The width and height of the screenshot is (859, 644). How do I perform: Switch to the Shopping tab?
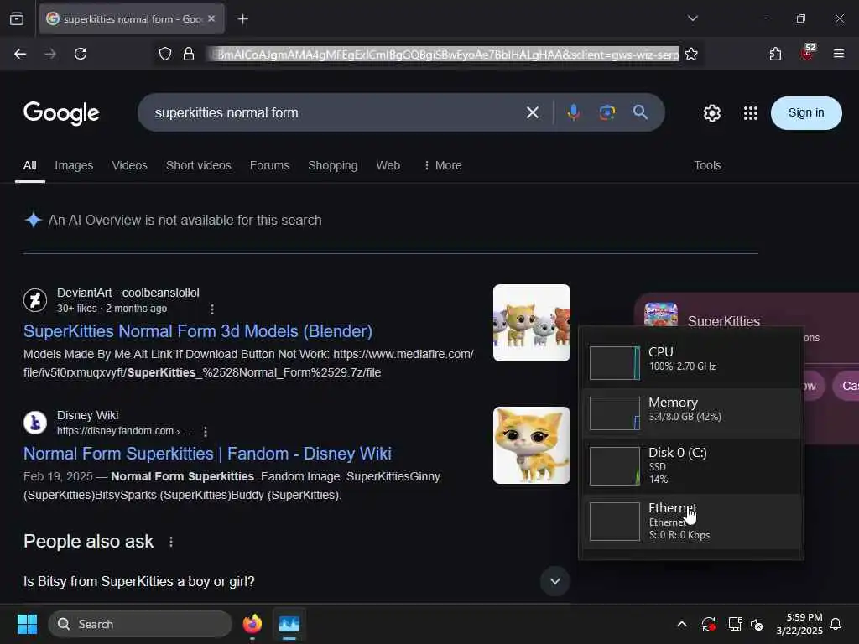tap(332, 165)
